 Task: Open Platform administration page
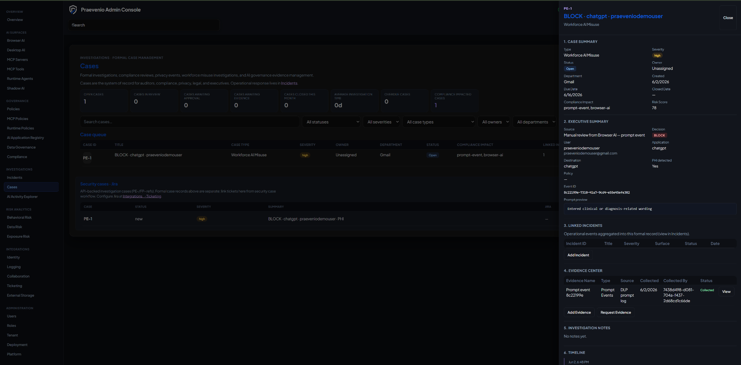pyautogui.click(x=14, y=354)
